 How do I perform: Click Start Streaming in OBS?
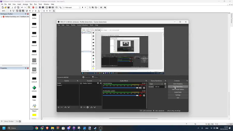click(x=178, y=84)
